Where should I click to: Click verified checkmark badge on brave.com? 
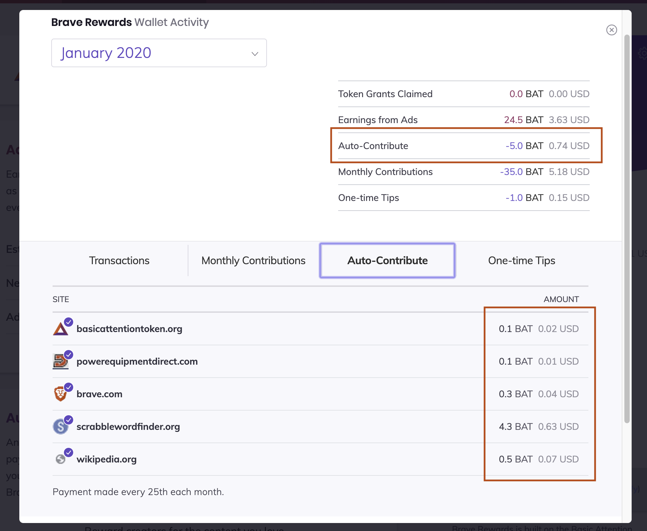(x=69, y=387)
